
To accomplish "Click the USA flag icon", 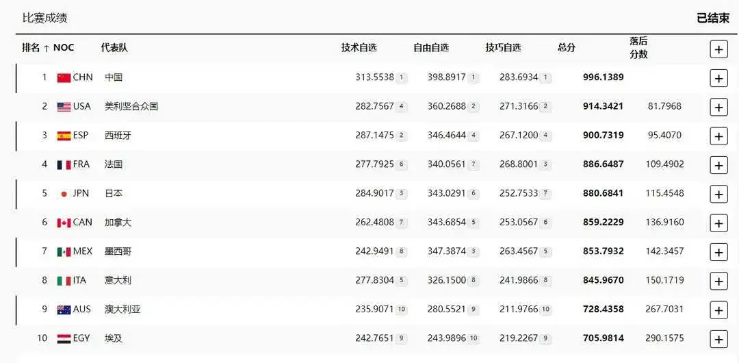I will point(64,107).
